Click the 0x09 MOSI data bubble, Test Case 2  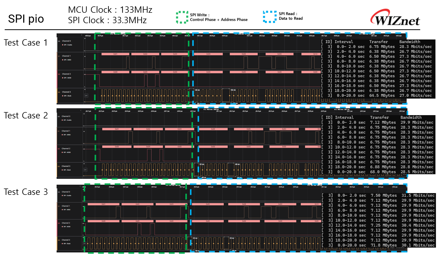coord(148,147)
